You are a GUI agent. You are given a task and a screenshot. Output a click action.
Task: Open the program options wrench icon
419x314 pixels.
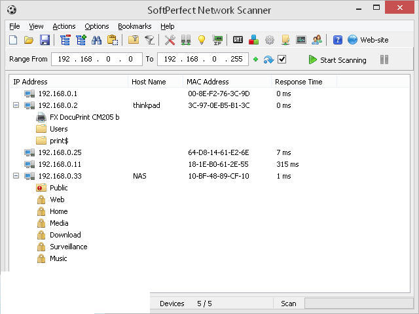[170, 40]
